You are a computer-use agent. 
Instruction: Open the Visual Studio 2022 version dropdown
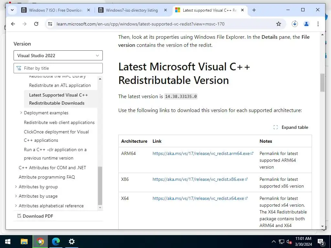click(58, 56)
